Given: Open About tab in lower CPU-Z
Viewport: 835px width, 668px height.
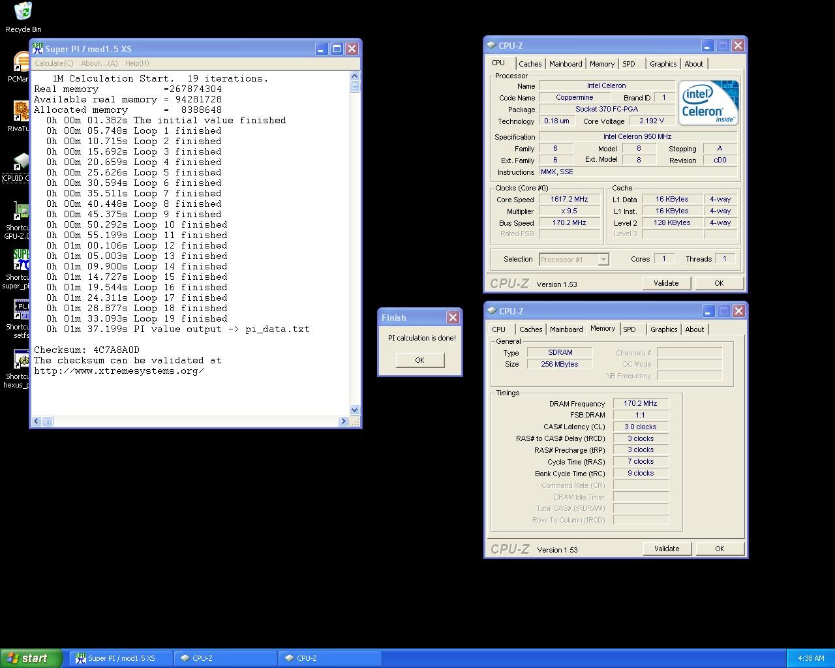Looking at the screenshot, I should [695, 329].
